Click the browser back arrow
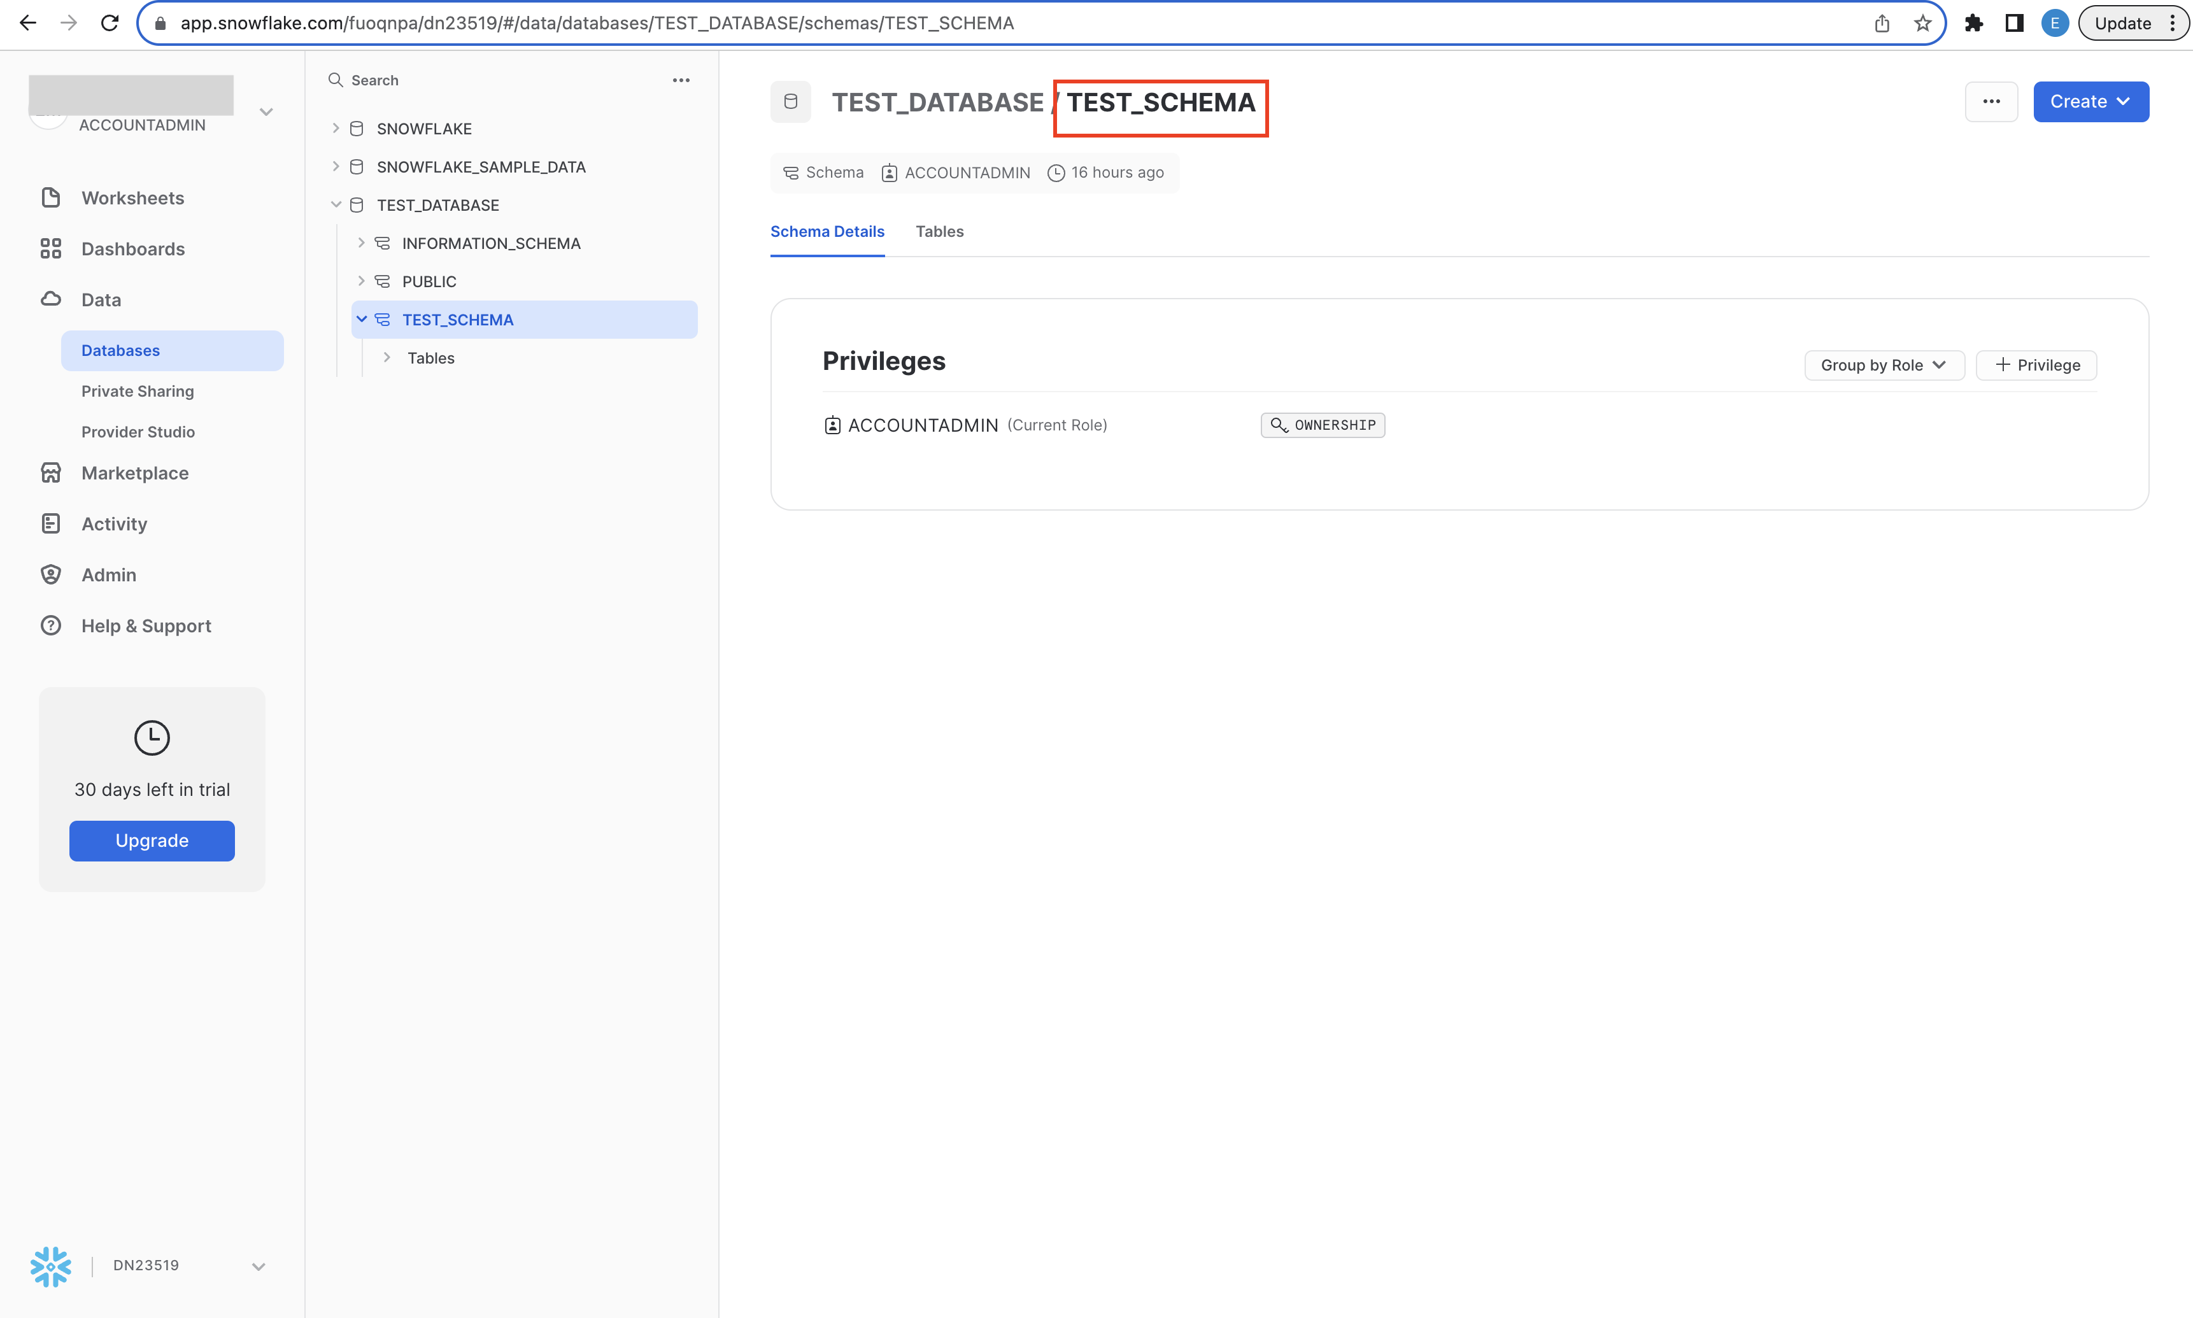The image size is (2193, 1318). click(x=29, y=23)
